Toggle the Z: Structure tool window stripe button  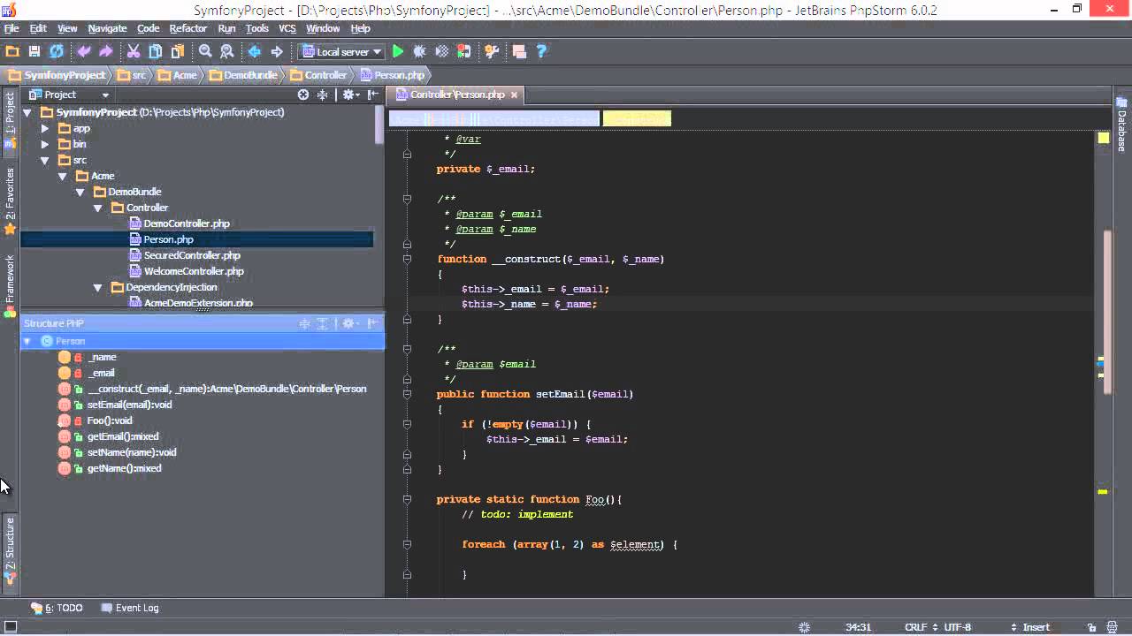(x=10, y=551)
